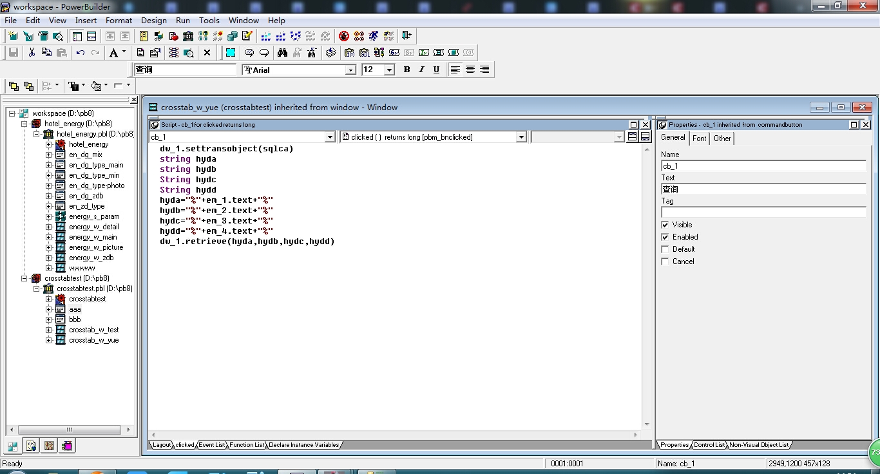Click the Run running-man icon

pyautogui.click(x=374, y=36)
